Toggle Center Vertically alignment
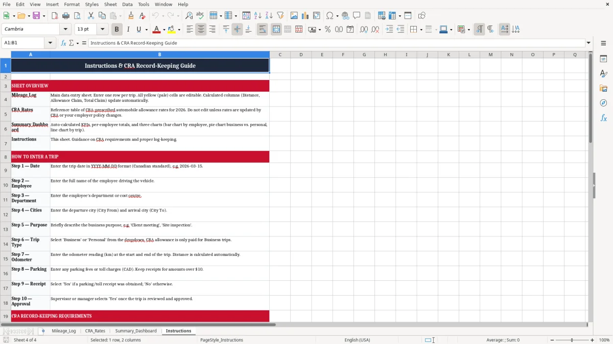613x344 pixels. tap(237, 30)
